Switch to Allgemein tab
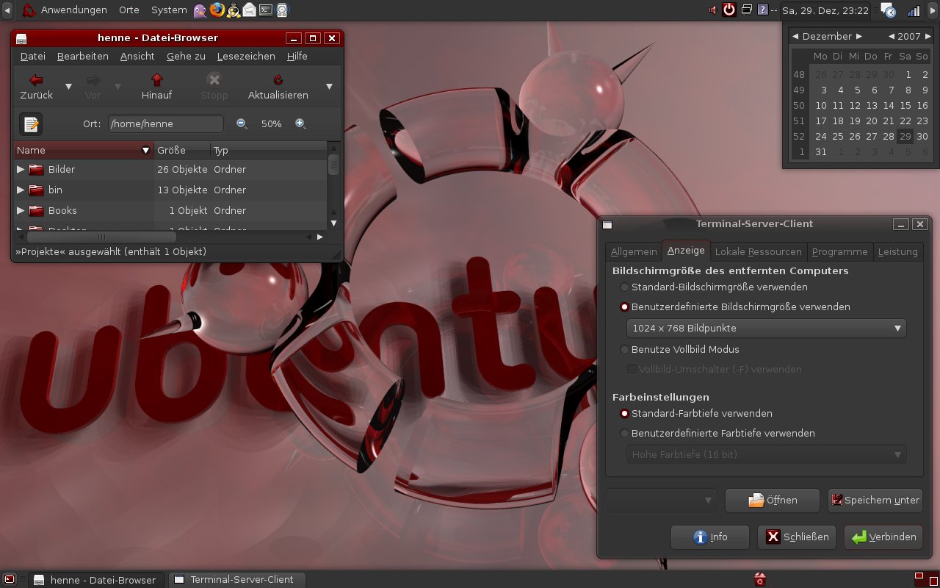Image resolution: width=940 pixels, height=588 pixels. (634, 251)
